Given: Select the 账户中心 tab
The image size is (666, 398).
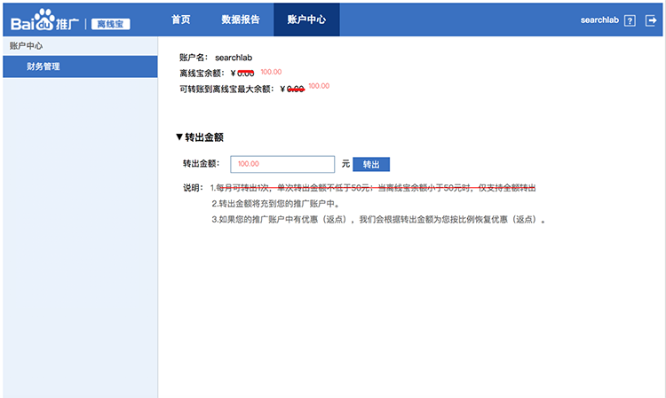Looking at the screenshot, I should point(306,19).
